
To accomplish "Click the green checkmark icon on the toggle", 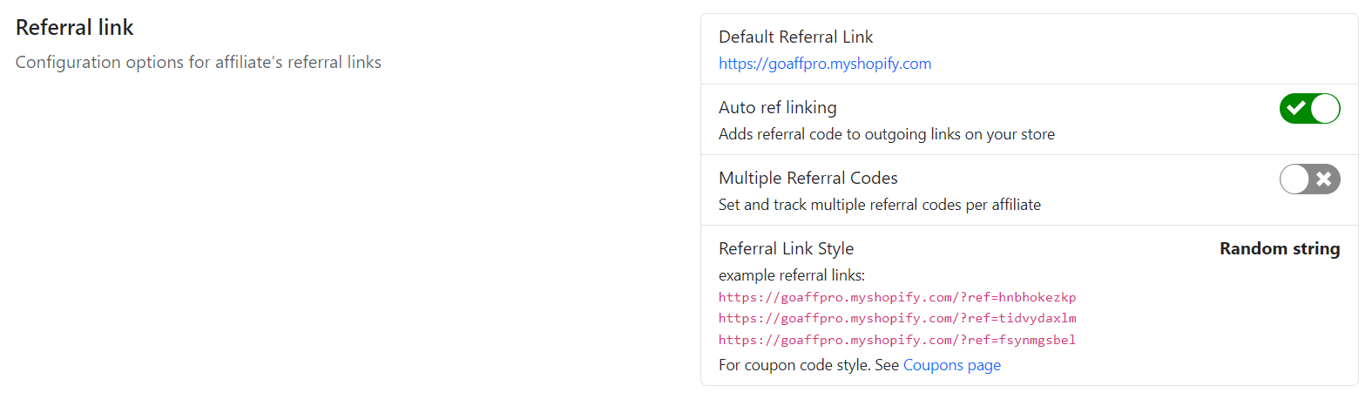I will pos(1296,109).
